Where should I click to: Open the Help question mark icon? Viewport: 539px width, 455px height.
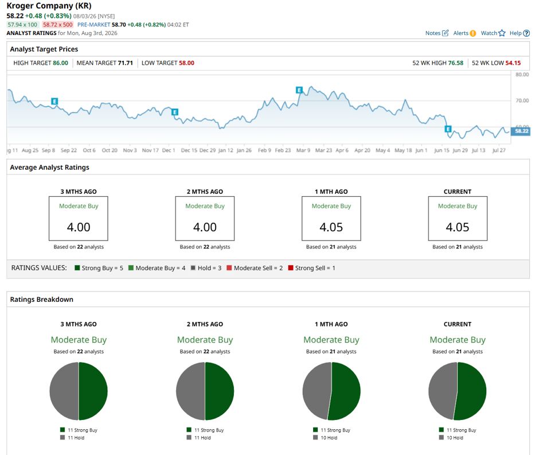[526, 33]
